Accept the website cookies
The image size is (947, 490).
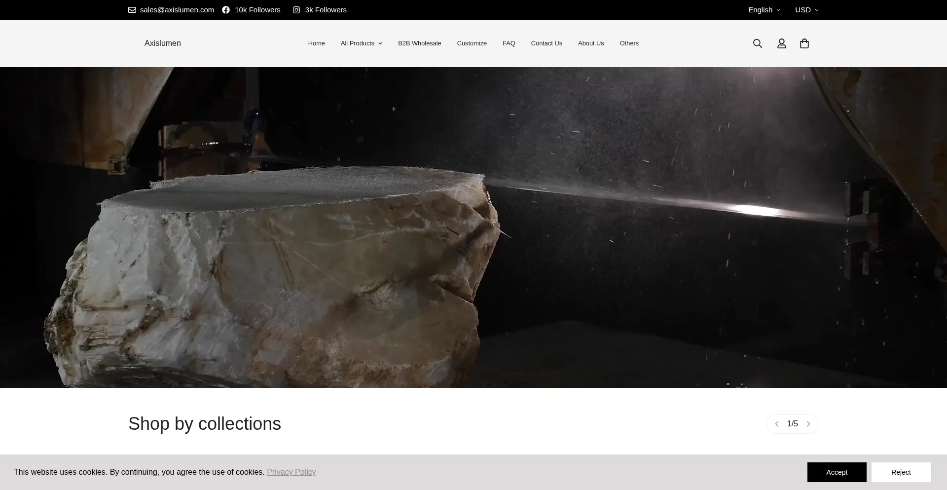(x=837, y=472)
